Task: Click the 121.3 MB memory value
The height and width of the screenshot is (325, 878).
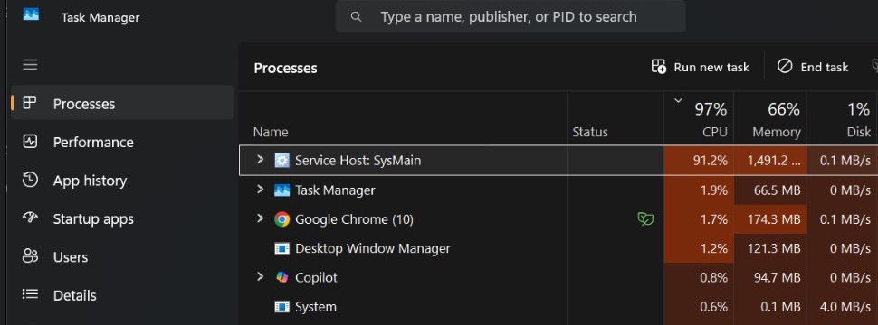Action: 773,248
